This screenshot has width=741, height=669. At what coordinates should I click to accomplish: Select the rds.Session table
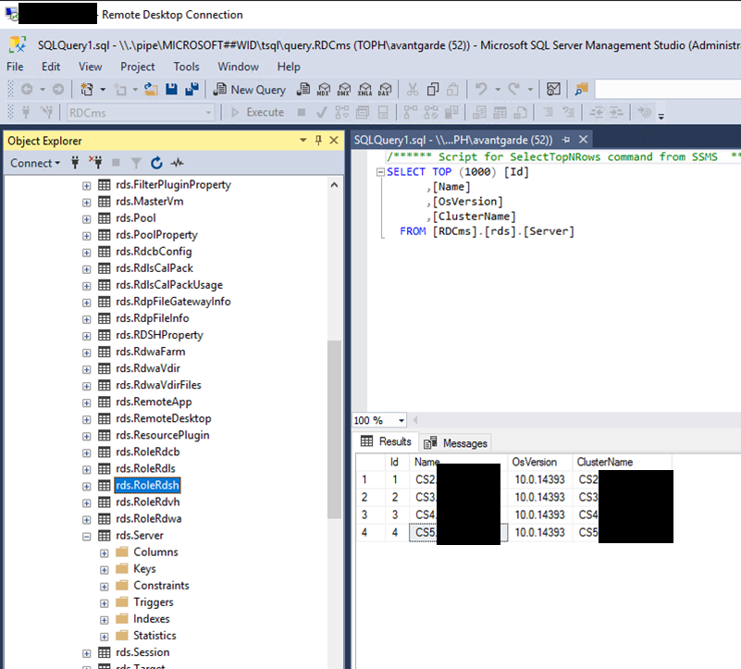tap(142, 652)
